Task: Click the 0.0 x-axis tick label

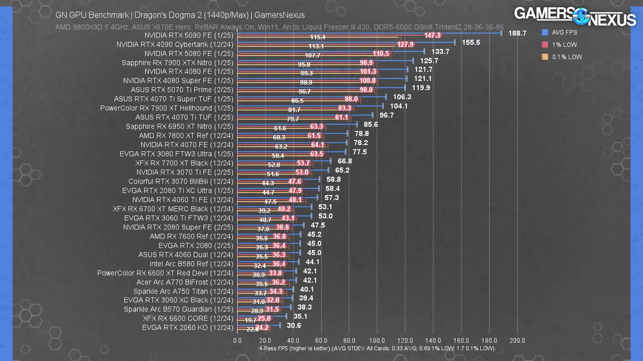Action: tap(237, 341)
